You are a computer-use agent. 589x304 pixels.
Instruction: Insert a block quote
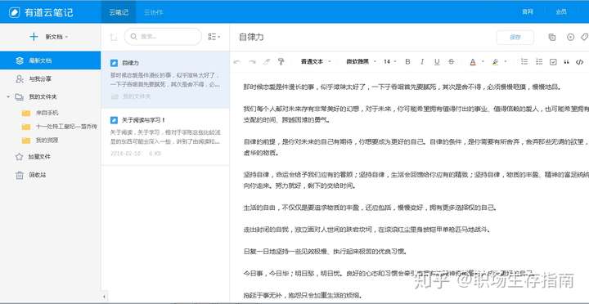click(x=566, y=62)
